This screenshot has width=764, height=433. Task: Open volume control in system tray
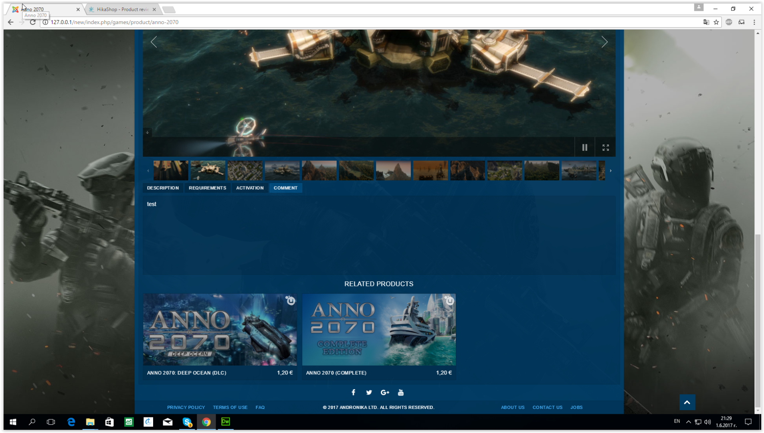coord(707,422)
